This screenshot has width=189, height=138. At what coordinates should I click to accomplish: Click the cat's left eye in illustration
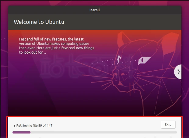click(x=119, y=59)
